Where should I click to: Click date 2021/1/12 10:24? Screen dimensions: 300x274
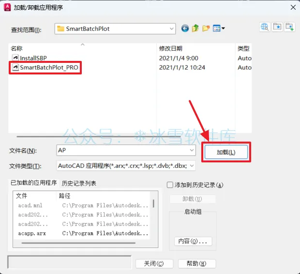click(x=182, y=68)
